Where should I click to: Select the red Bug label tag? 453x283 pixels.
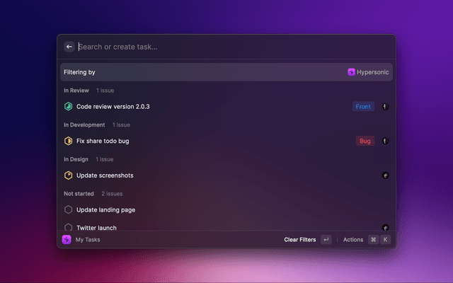click(x=365, y=141)
